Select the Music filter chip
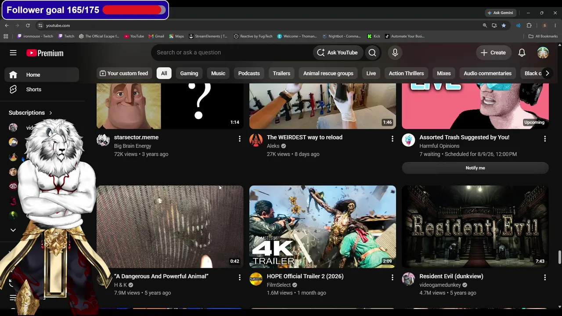Viewport: 562px width, 316px height. 218,73
